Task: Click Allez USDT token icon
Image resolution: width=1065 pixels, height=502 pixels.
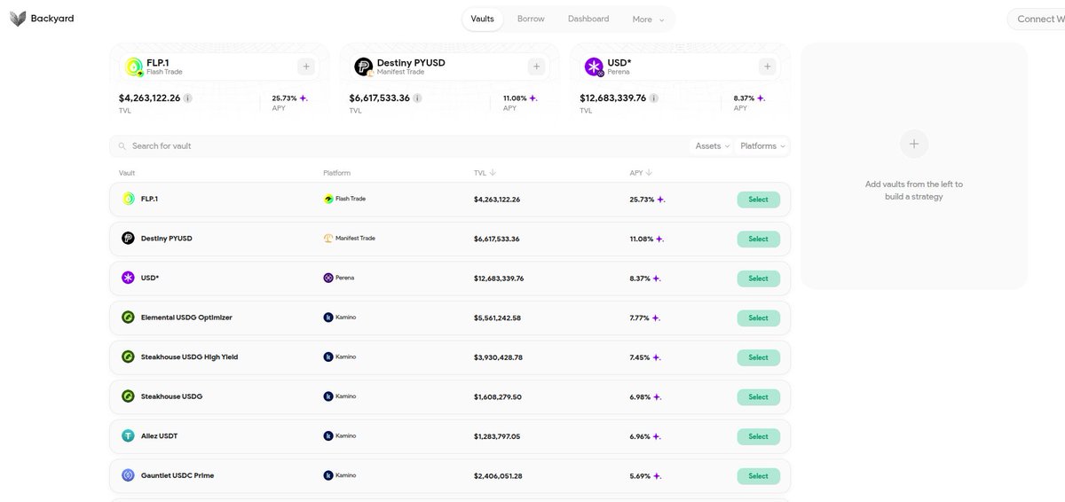Action: click(x=128, y=436)
